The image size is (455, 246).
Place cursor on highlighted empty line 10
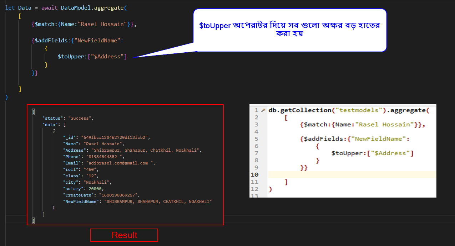(352, 174)
